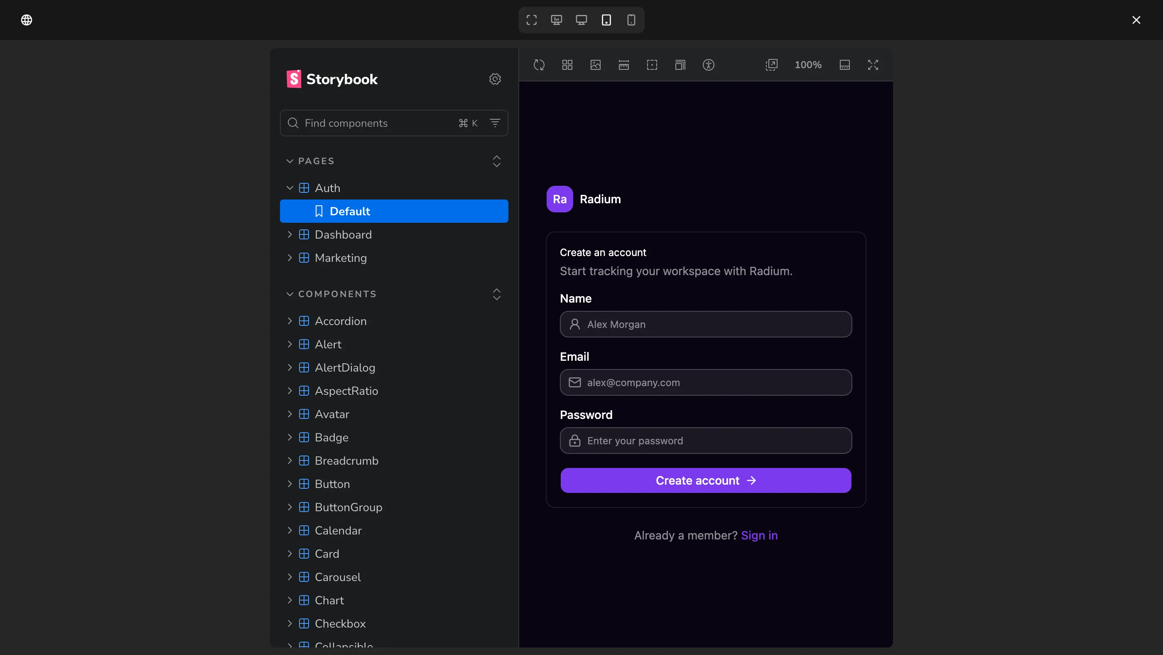Switch to mobile phone viewport icon
This screenshot has height=655, width=1163.
point(631,20)
